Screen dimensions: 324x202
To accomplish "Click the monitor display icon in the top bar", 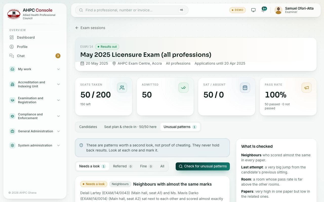I will tap(253, 10).
